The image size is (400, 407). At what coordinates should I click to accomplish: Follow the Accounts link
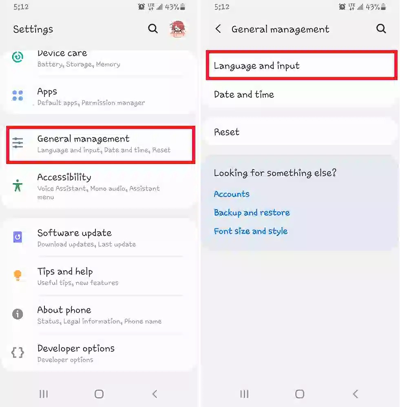[x=232, y=194]
